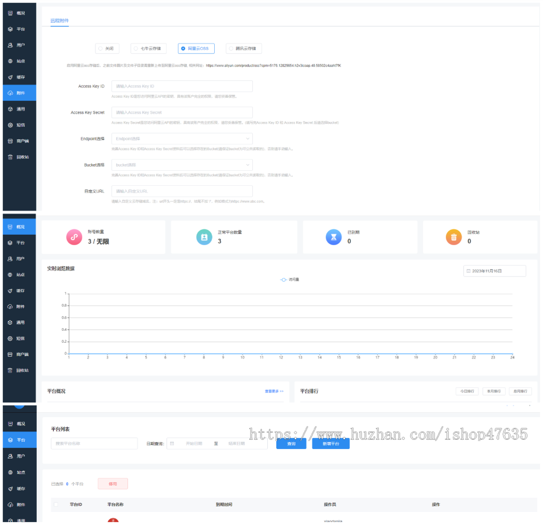Open the 2023年11月16日 date picker
This screenshot has height=525, width=543.
pyautogui.click(x=495, y=271)
